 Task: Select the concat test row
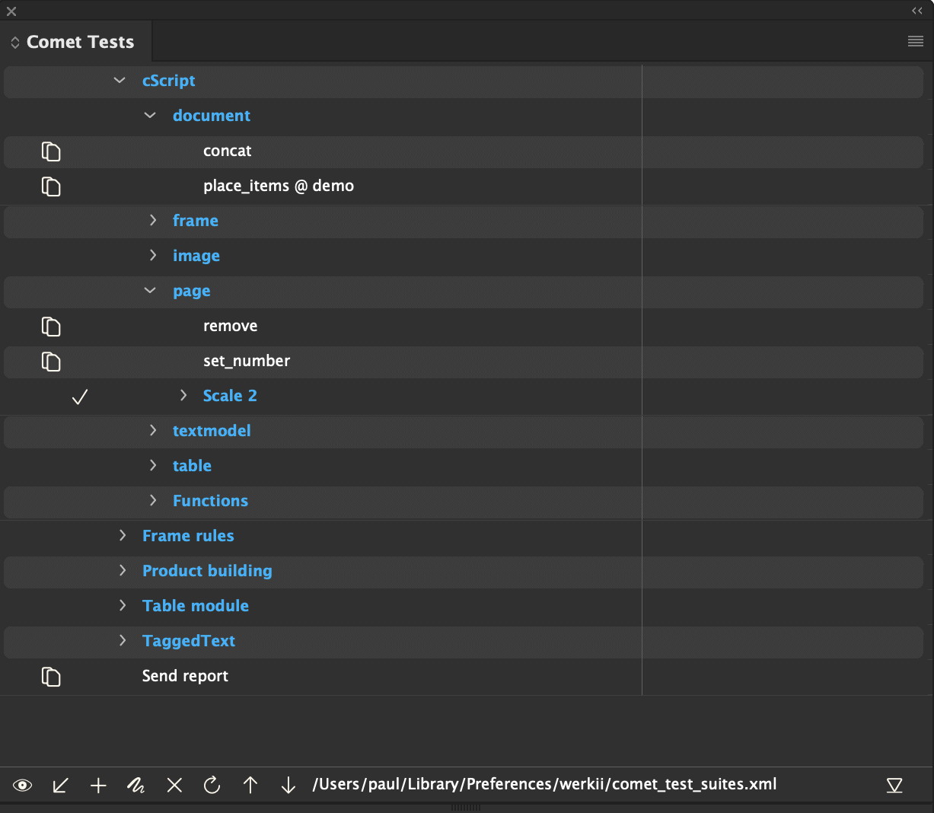coord(464,151)
